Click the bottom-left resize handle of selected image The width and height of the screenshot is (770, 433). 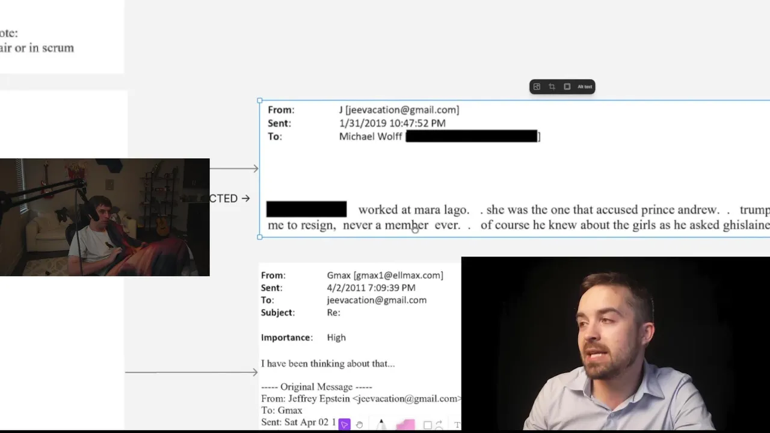tap(259, 237)
